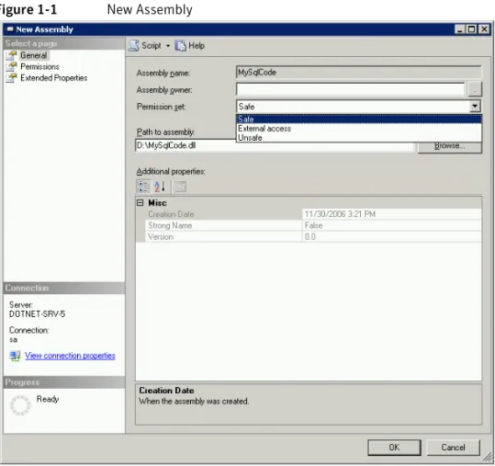This screenshot has width=495, height=466.
Task: Choose Unsafe permission option
Action: 358,138
